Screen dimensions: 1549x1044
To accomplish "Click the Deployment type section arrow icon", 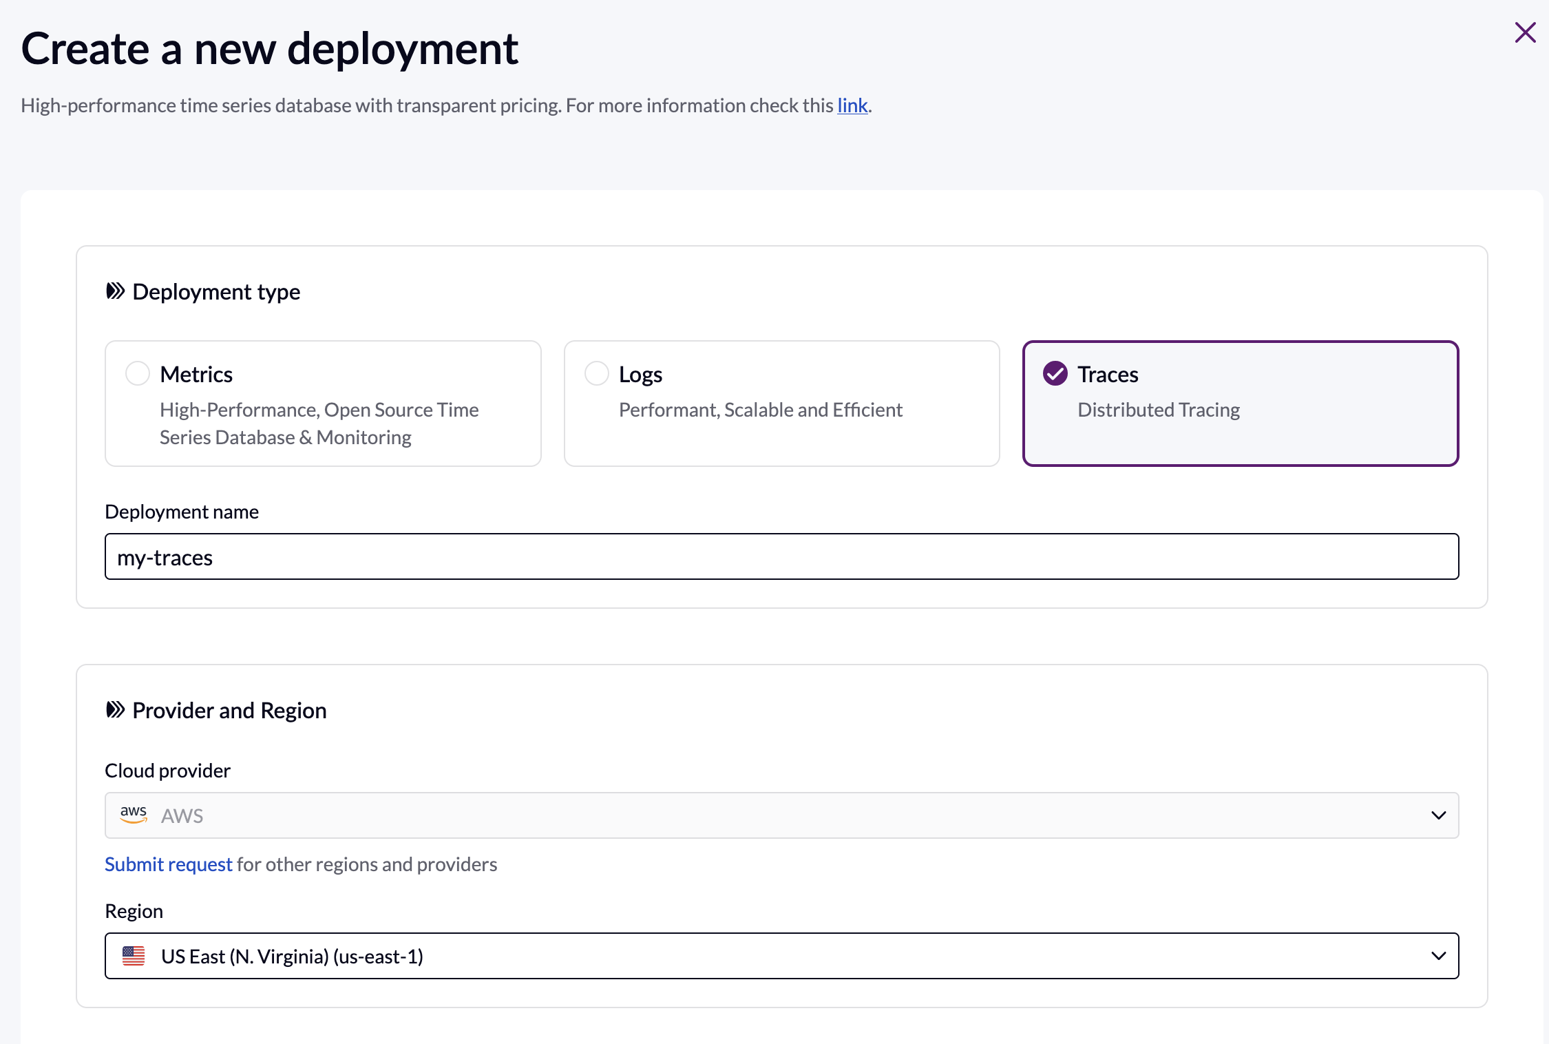I will click(x=115, y=291).
